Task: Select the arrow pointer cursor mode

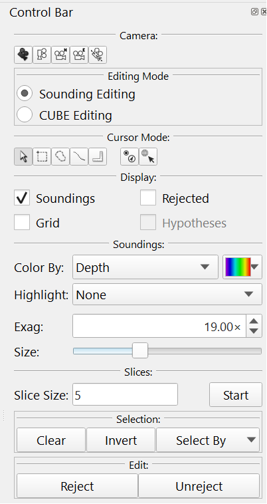Action: [23, 156]
